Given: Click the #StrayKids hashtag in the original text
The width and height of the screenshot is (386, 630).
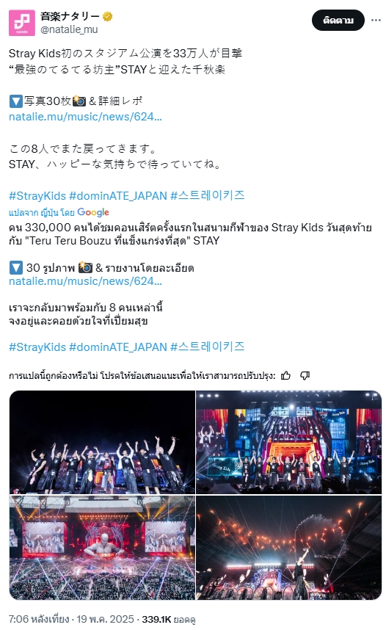Looking at the screenshot, I should click(x=37, y=195).
